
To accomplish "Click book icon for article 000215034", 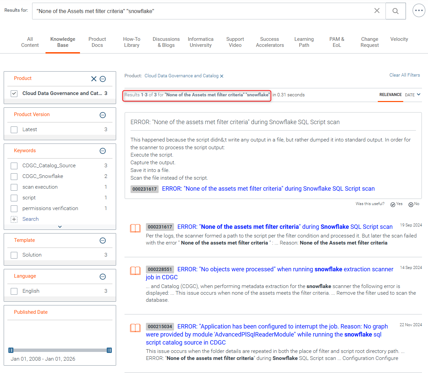I will (x=135, y=328).
